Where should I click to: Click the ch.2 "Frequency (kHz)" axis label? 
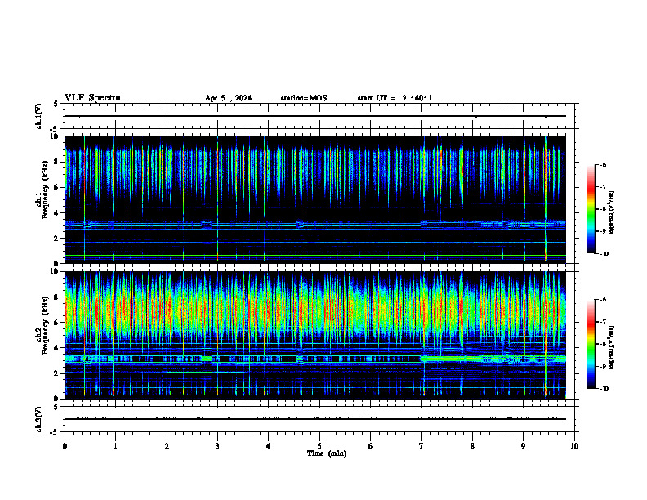click(x=45, y=325)
